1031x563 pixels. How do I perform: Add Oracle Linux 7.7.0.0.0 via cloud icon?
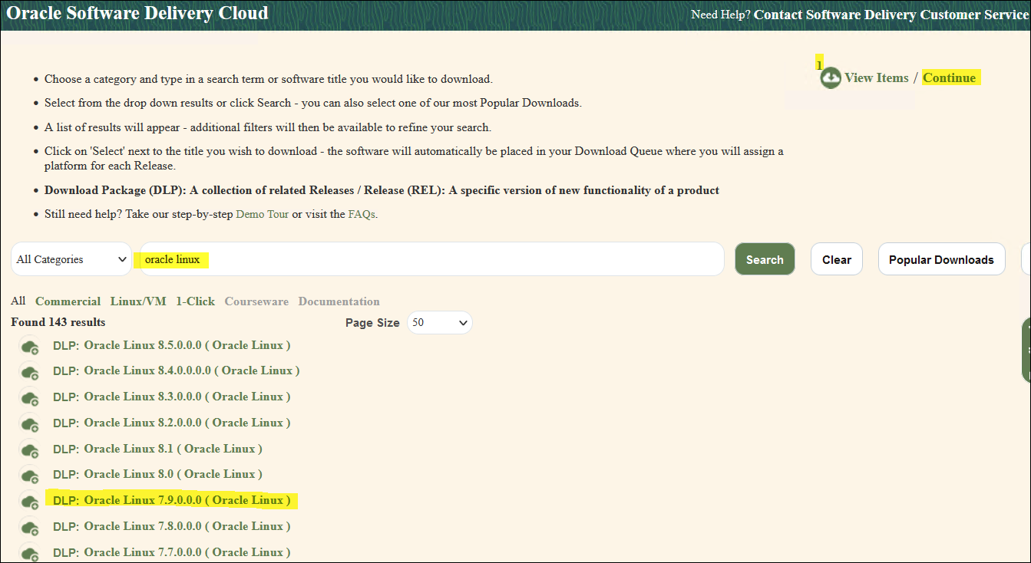coord(30,553)
